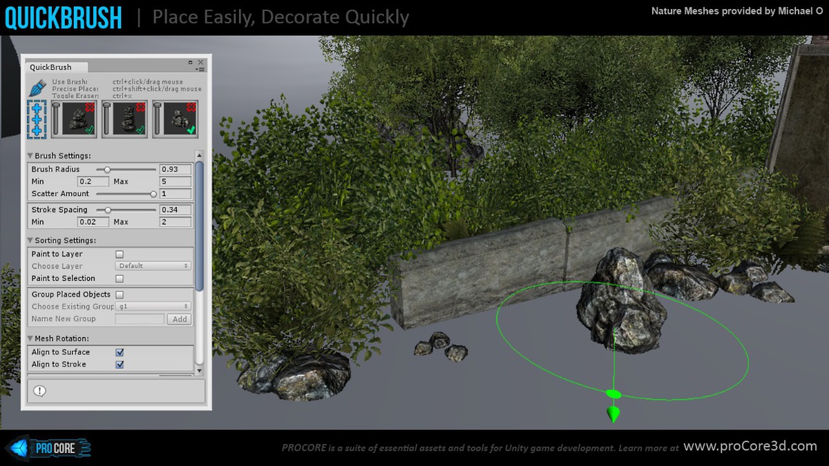
Task: Collapse the Brush Settings section
Action: (30, 156)
